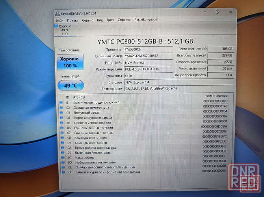This screenshot has height=197, width=264.
Task: Click the Техсостояние label
Action: point(69,50)
